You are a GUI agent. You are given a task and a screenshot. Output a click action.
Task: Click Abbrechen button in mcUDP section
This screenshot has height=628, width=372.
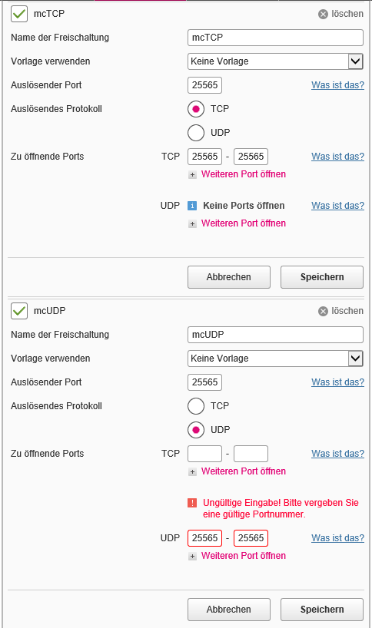tap(229, 610)
